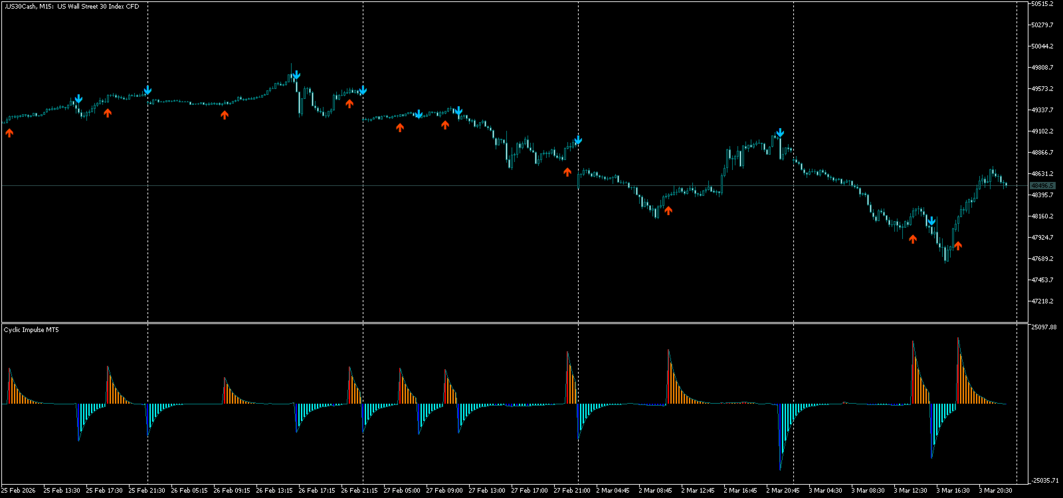The width and height of the screenshot is (1063, 498).
Task: Select the indicator scale value -25035.71
Action: tap(1044, 481)
